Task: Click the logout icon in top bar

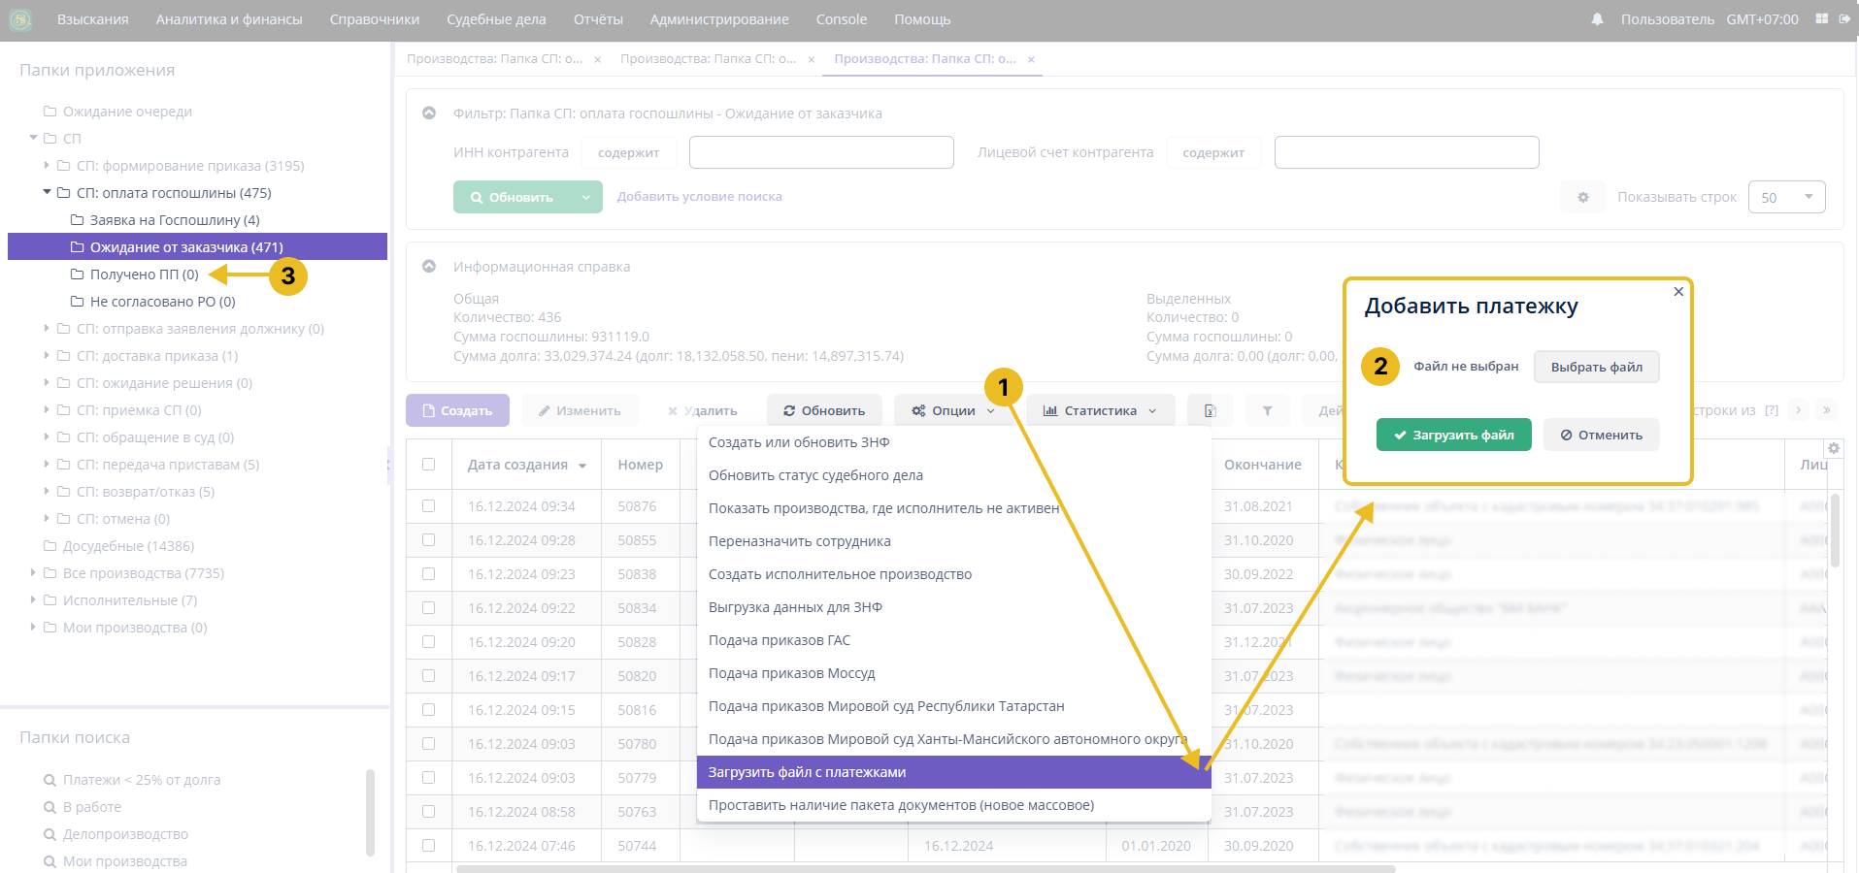Action: 1844,19
